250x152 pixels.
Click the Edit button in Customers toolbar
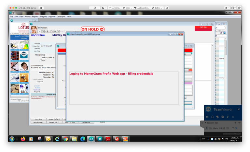[x=56, y=31]
